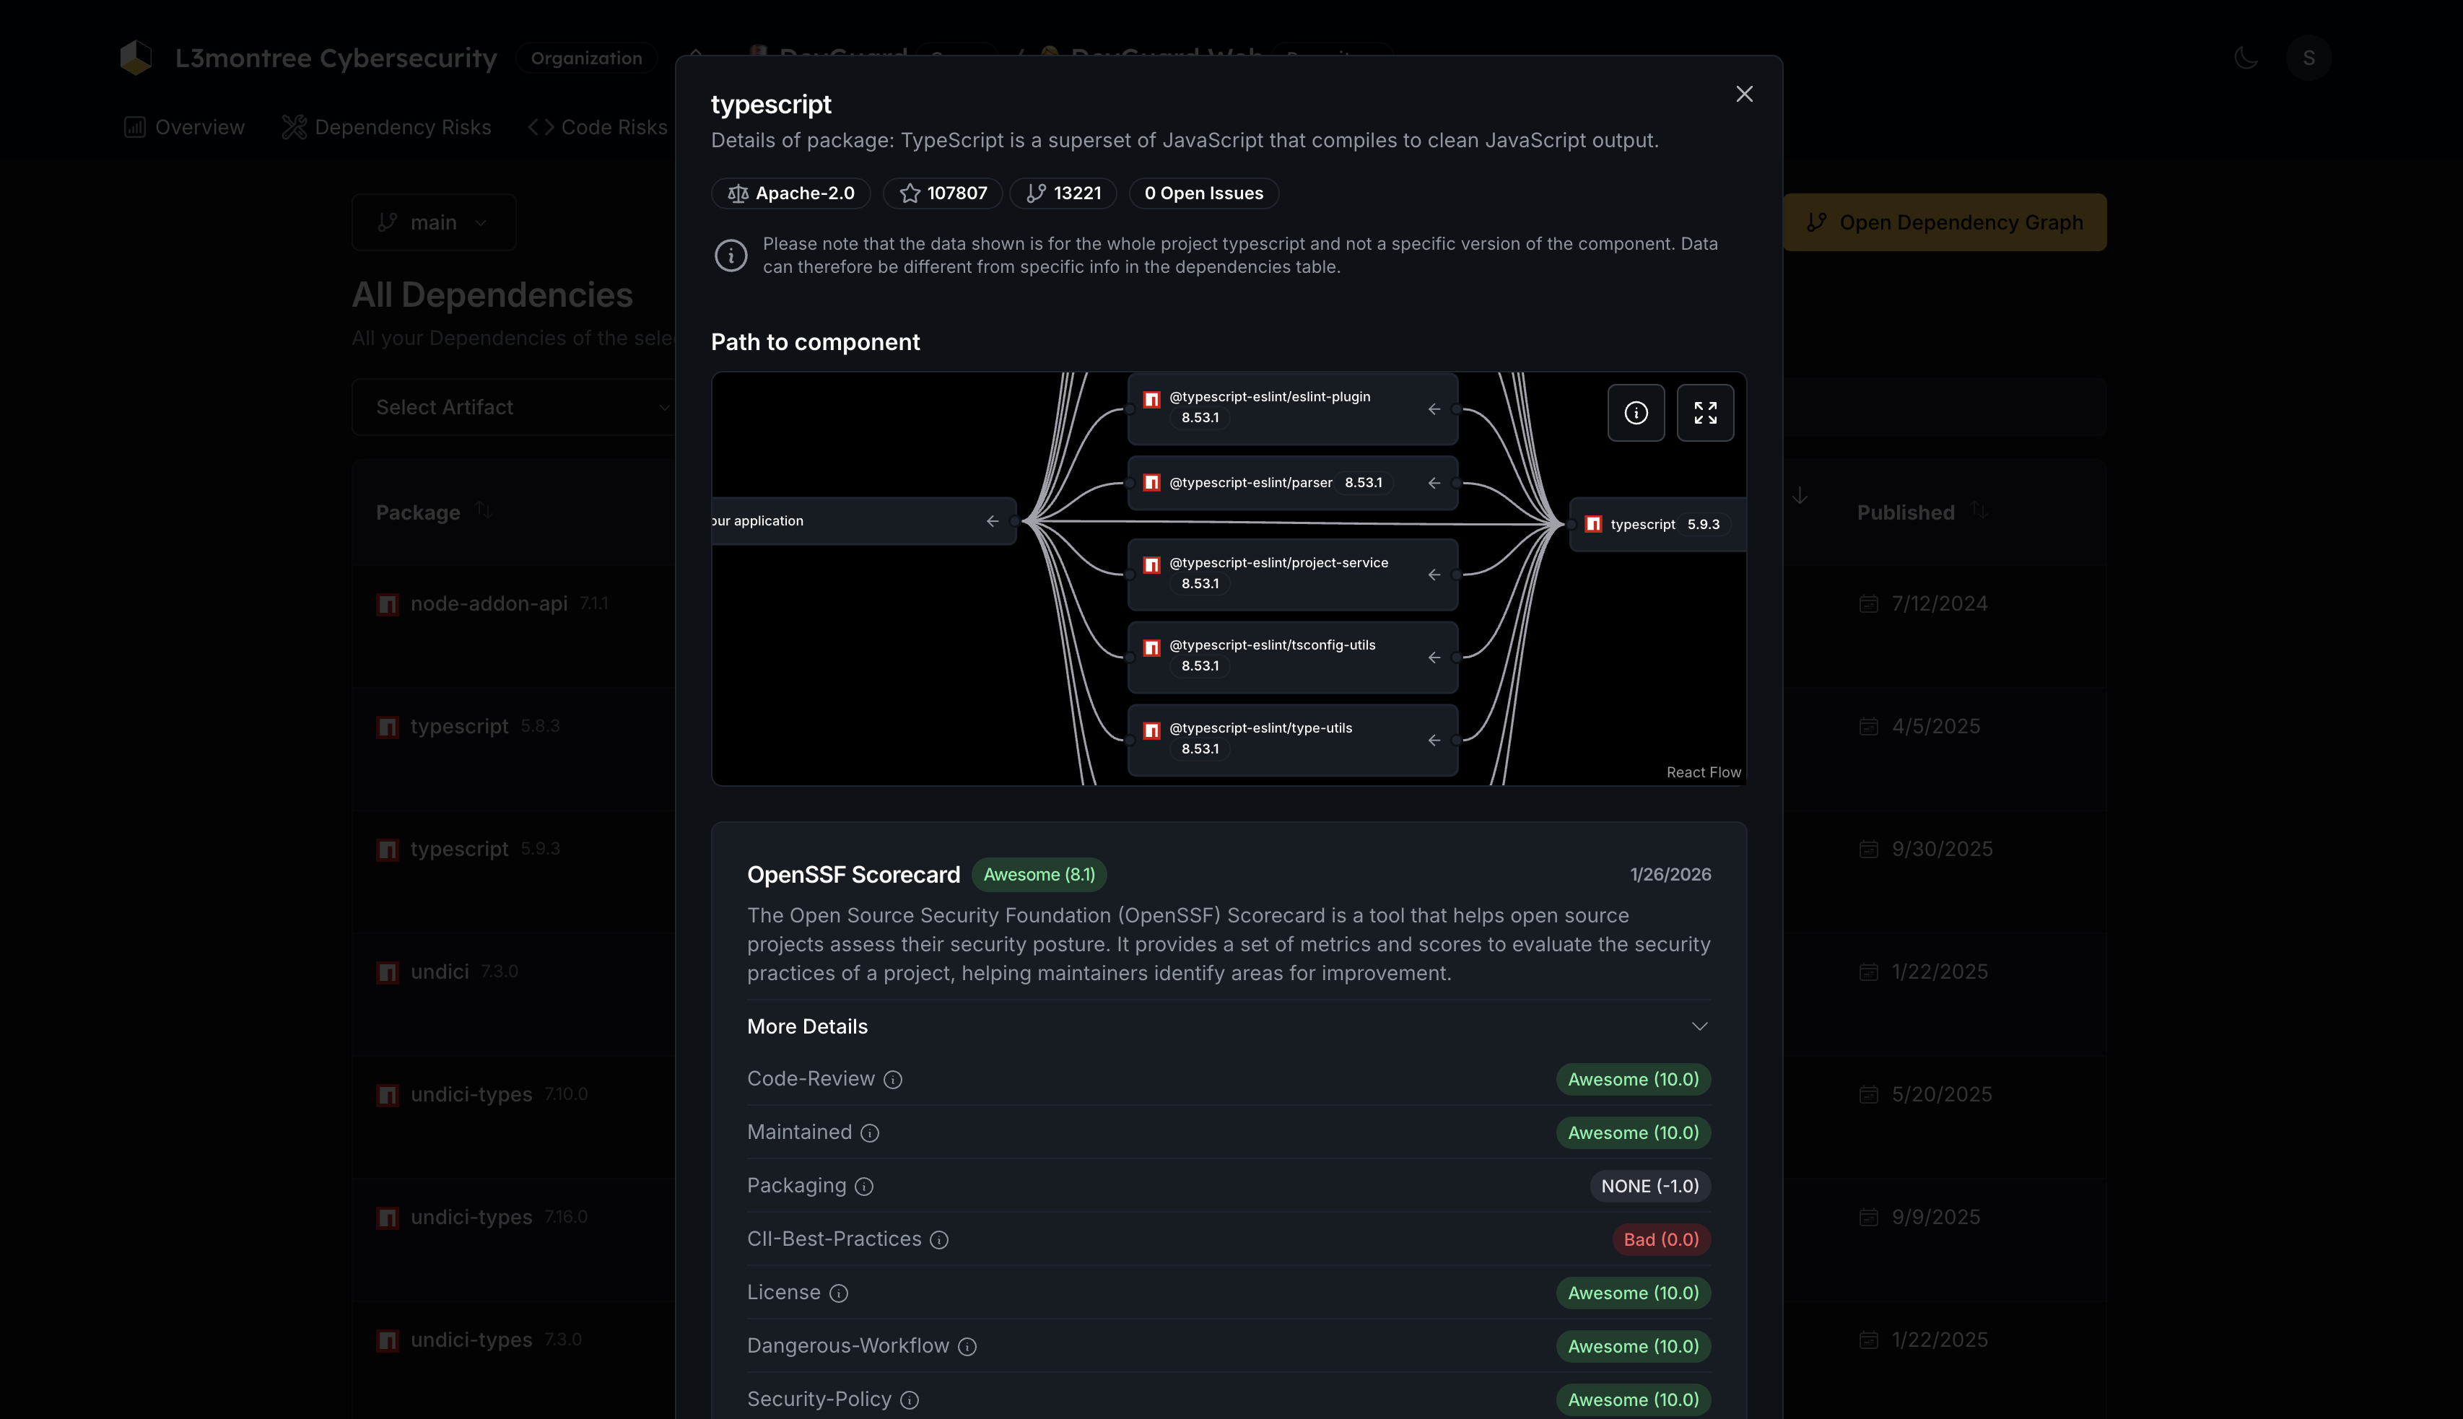This screenshot has height=1419, width=2463.
Task: Click the scales icon on the Apache-2.0 badge
Action: pyautogui.click(x=737, y=193)
